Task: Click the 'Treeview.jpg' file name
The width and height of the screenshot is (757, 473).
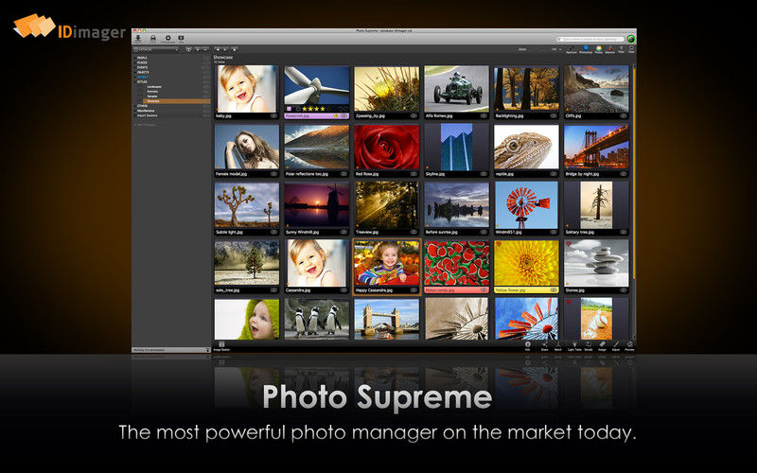Action: coord(367,232)
